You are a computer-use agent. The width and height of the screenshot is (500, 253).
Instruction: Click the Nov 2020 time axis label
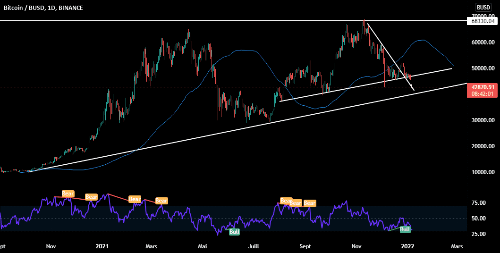(x=51, y=246)
